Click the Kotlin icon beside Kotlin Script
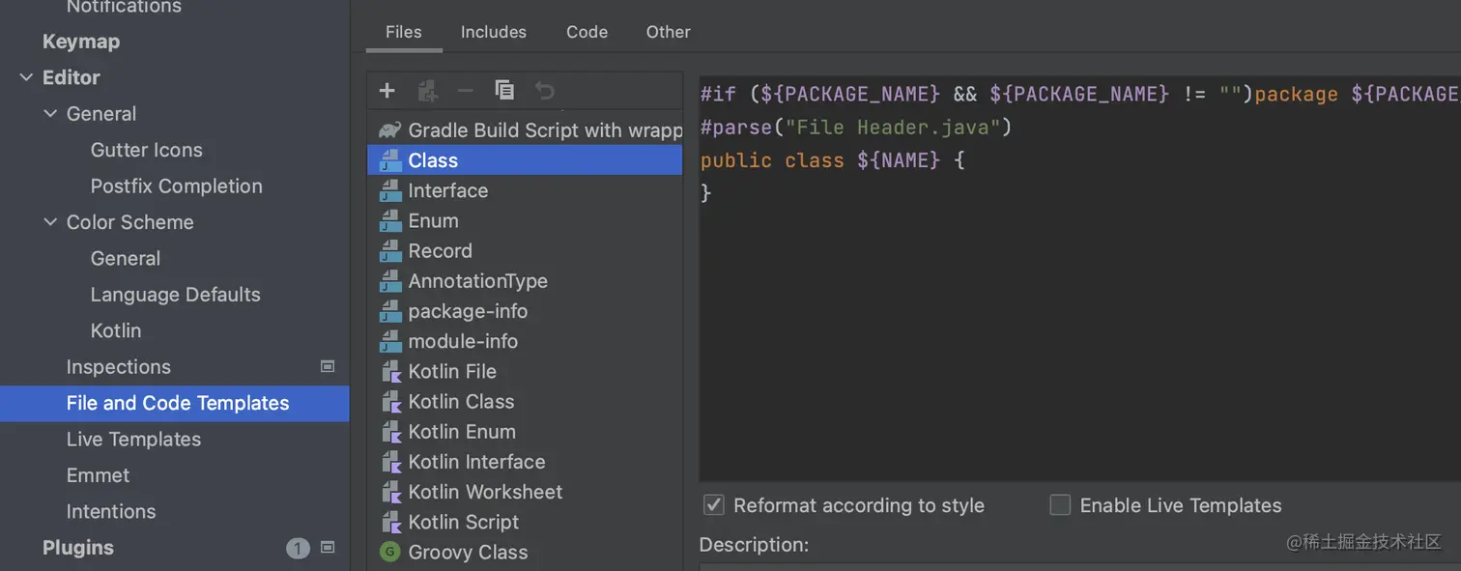The width and height of the screenshot is (1461, 571). pos(390,522)
